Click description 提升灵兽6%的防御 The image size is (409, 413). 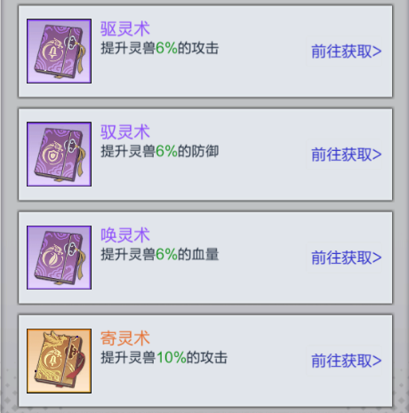pos(159,151)
